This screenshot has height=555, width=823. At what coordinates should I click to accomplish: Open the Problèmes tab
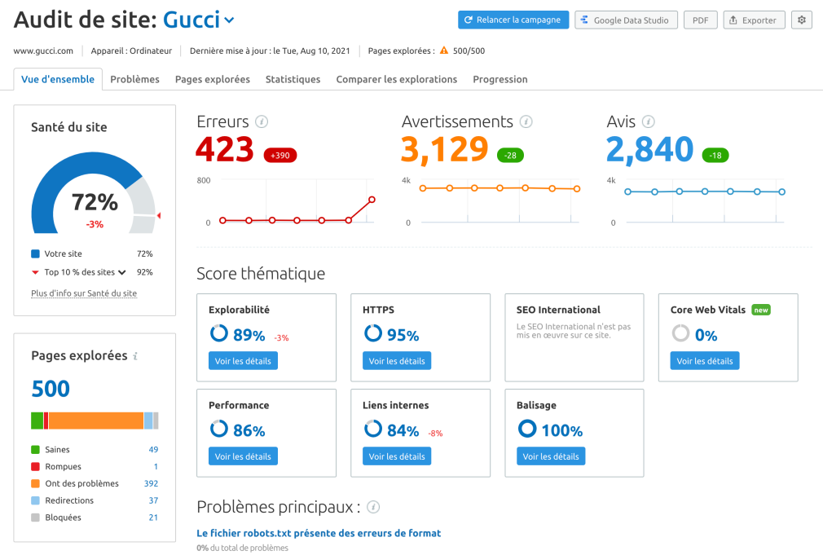click(x=135, y=79)
